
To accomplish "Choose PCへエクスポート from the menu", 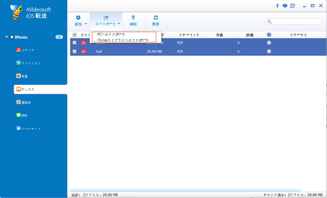I will pyautogui.click(x=111, y=34).
